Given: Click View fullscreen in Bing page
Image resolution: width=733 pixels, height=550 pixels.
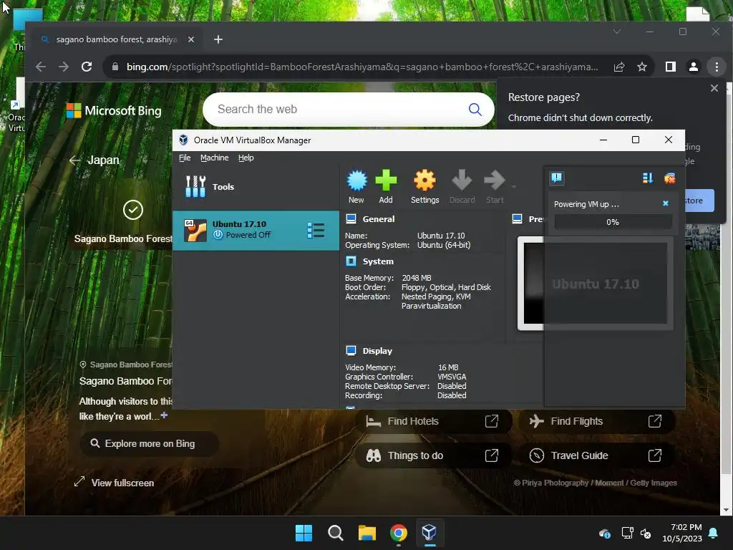Looking at the screenshot, I should [114, 483].
